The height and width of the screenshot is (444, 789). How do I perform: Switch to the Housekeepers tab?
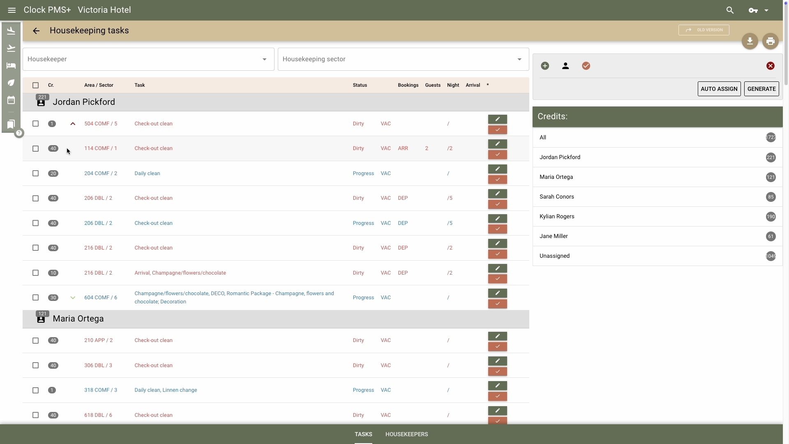(x=406, y=434)
